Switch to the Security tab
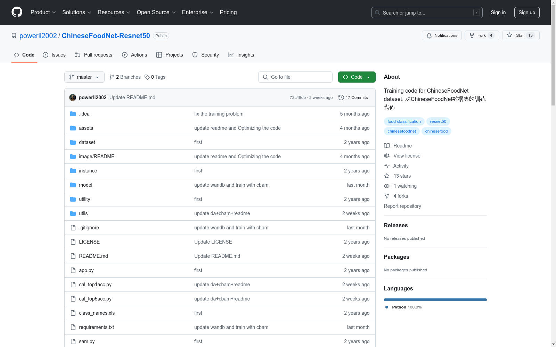 206,55
